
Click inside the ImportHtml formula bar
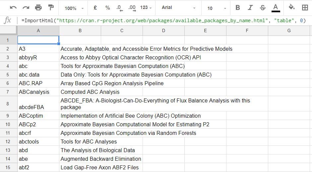[163, 21]
